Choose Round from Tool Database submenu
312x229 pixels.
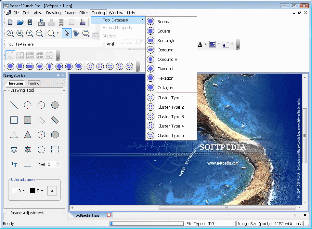coord(171,21)
